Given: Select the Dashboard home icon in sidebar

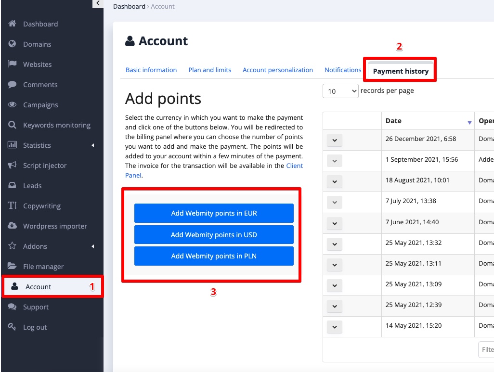Looking at the screenshot, I should 13,24.
